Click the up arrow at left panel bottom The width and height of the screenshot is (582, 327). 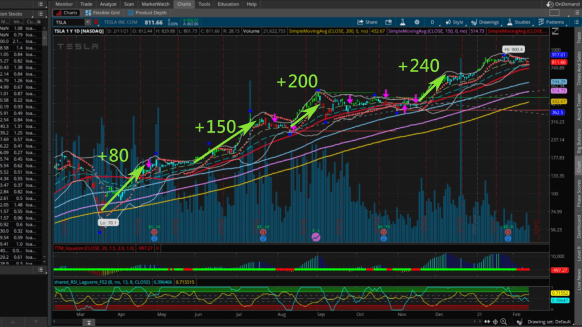pos(13,322)
